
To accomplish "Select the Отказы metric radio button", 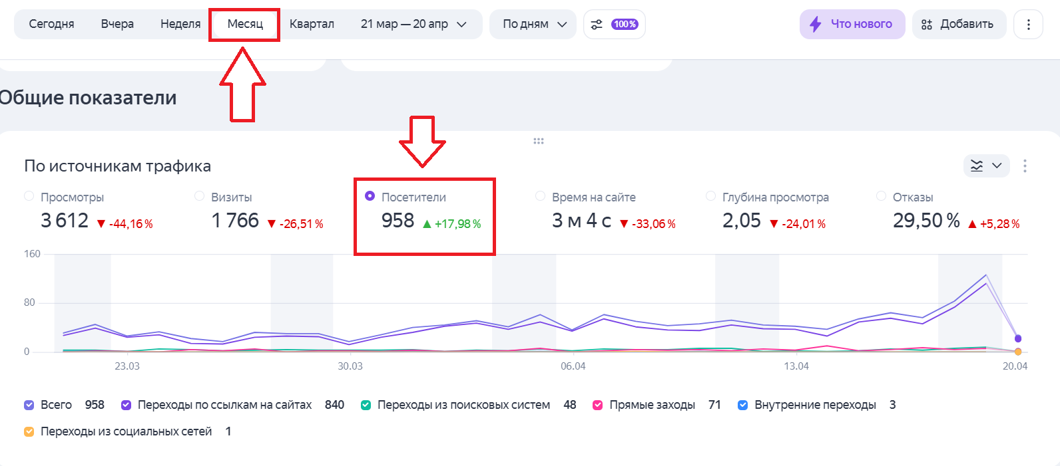I will tap(881, 196).
